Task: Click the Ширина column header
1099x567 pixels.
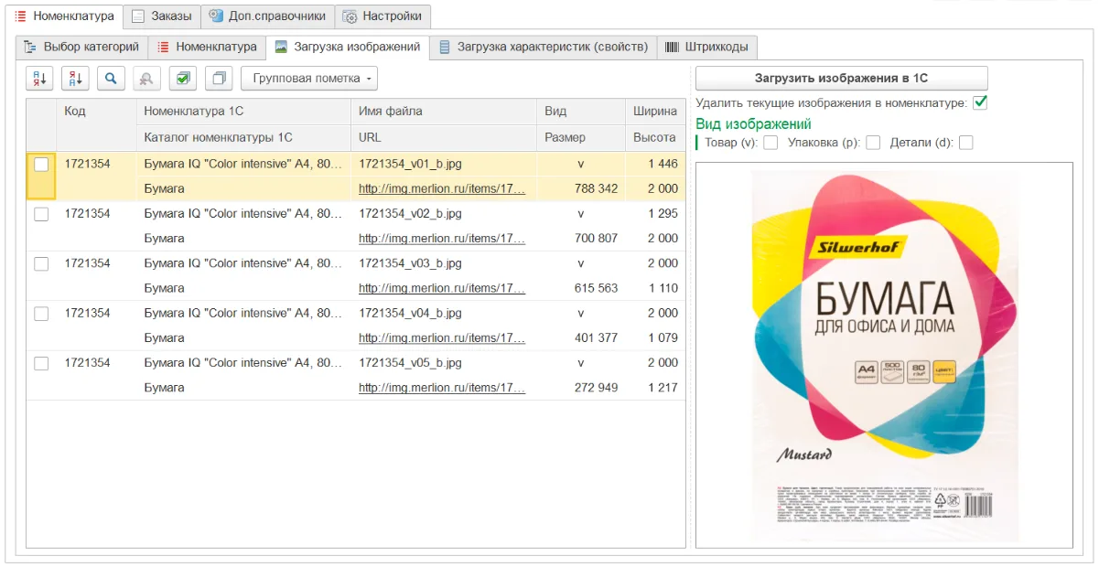Action: (x=655, y=112)
